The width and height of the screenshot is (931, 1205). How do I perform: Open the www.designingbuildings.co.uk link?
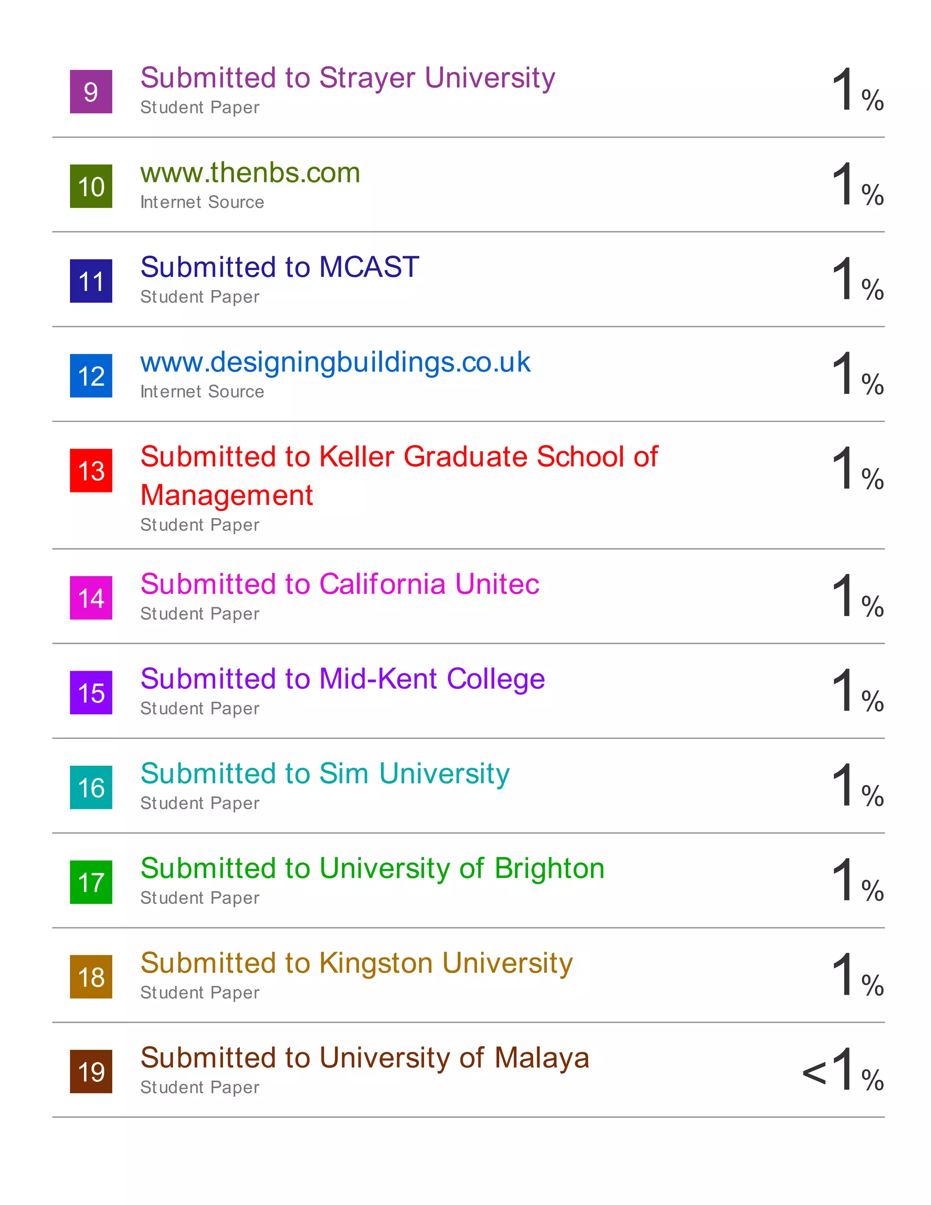pyautogui.click(x=335, y=362)
